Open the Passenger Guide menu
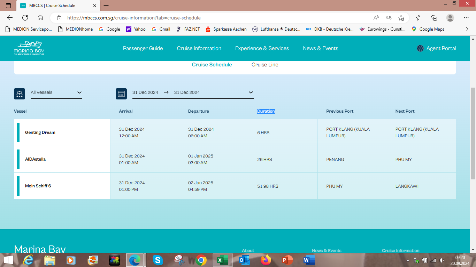476x267 pixels. coord(143,48)
